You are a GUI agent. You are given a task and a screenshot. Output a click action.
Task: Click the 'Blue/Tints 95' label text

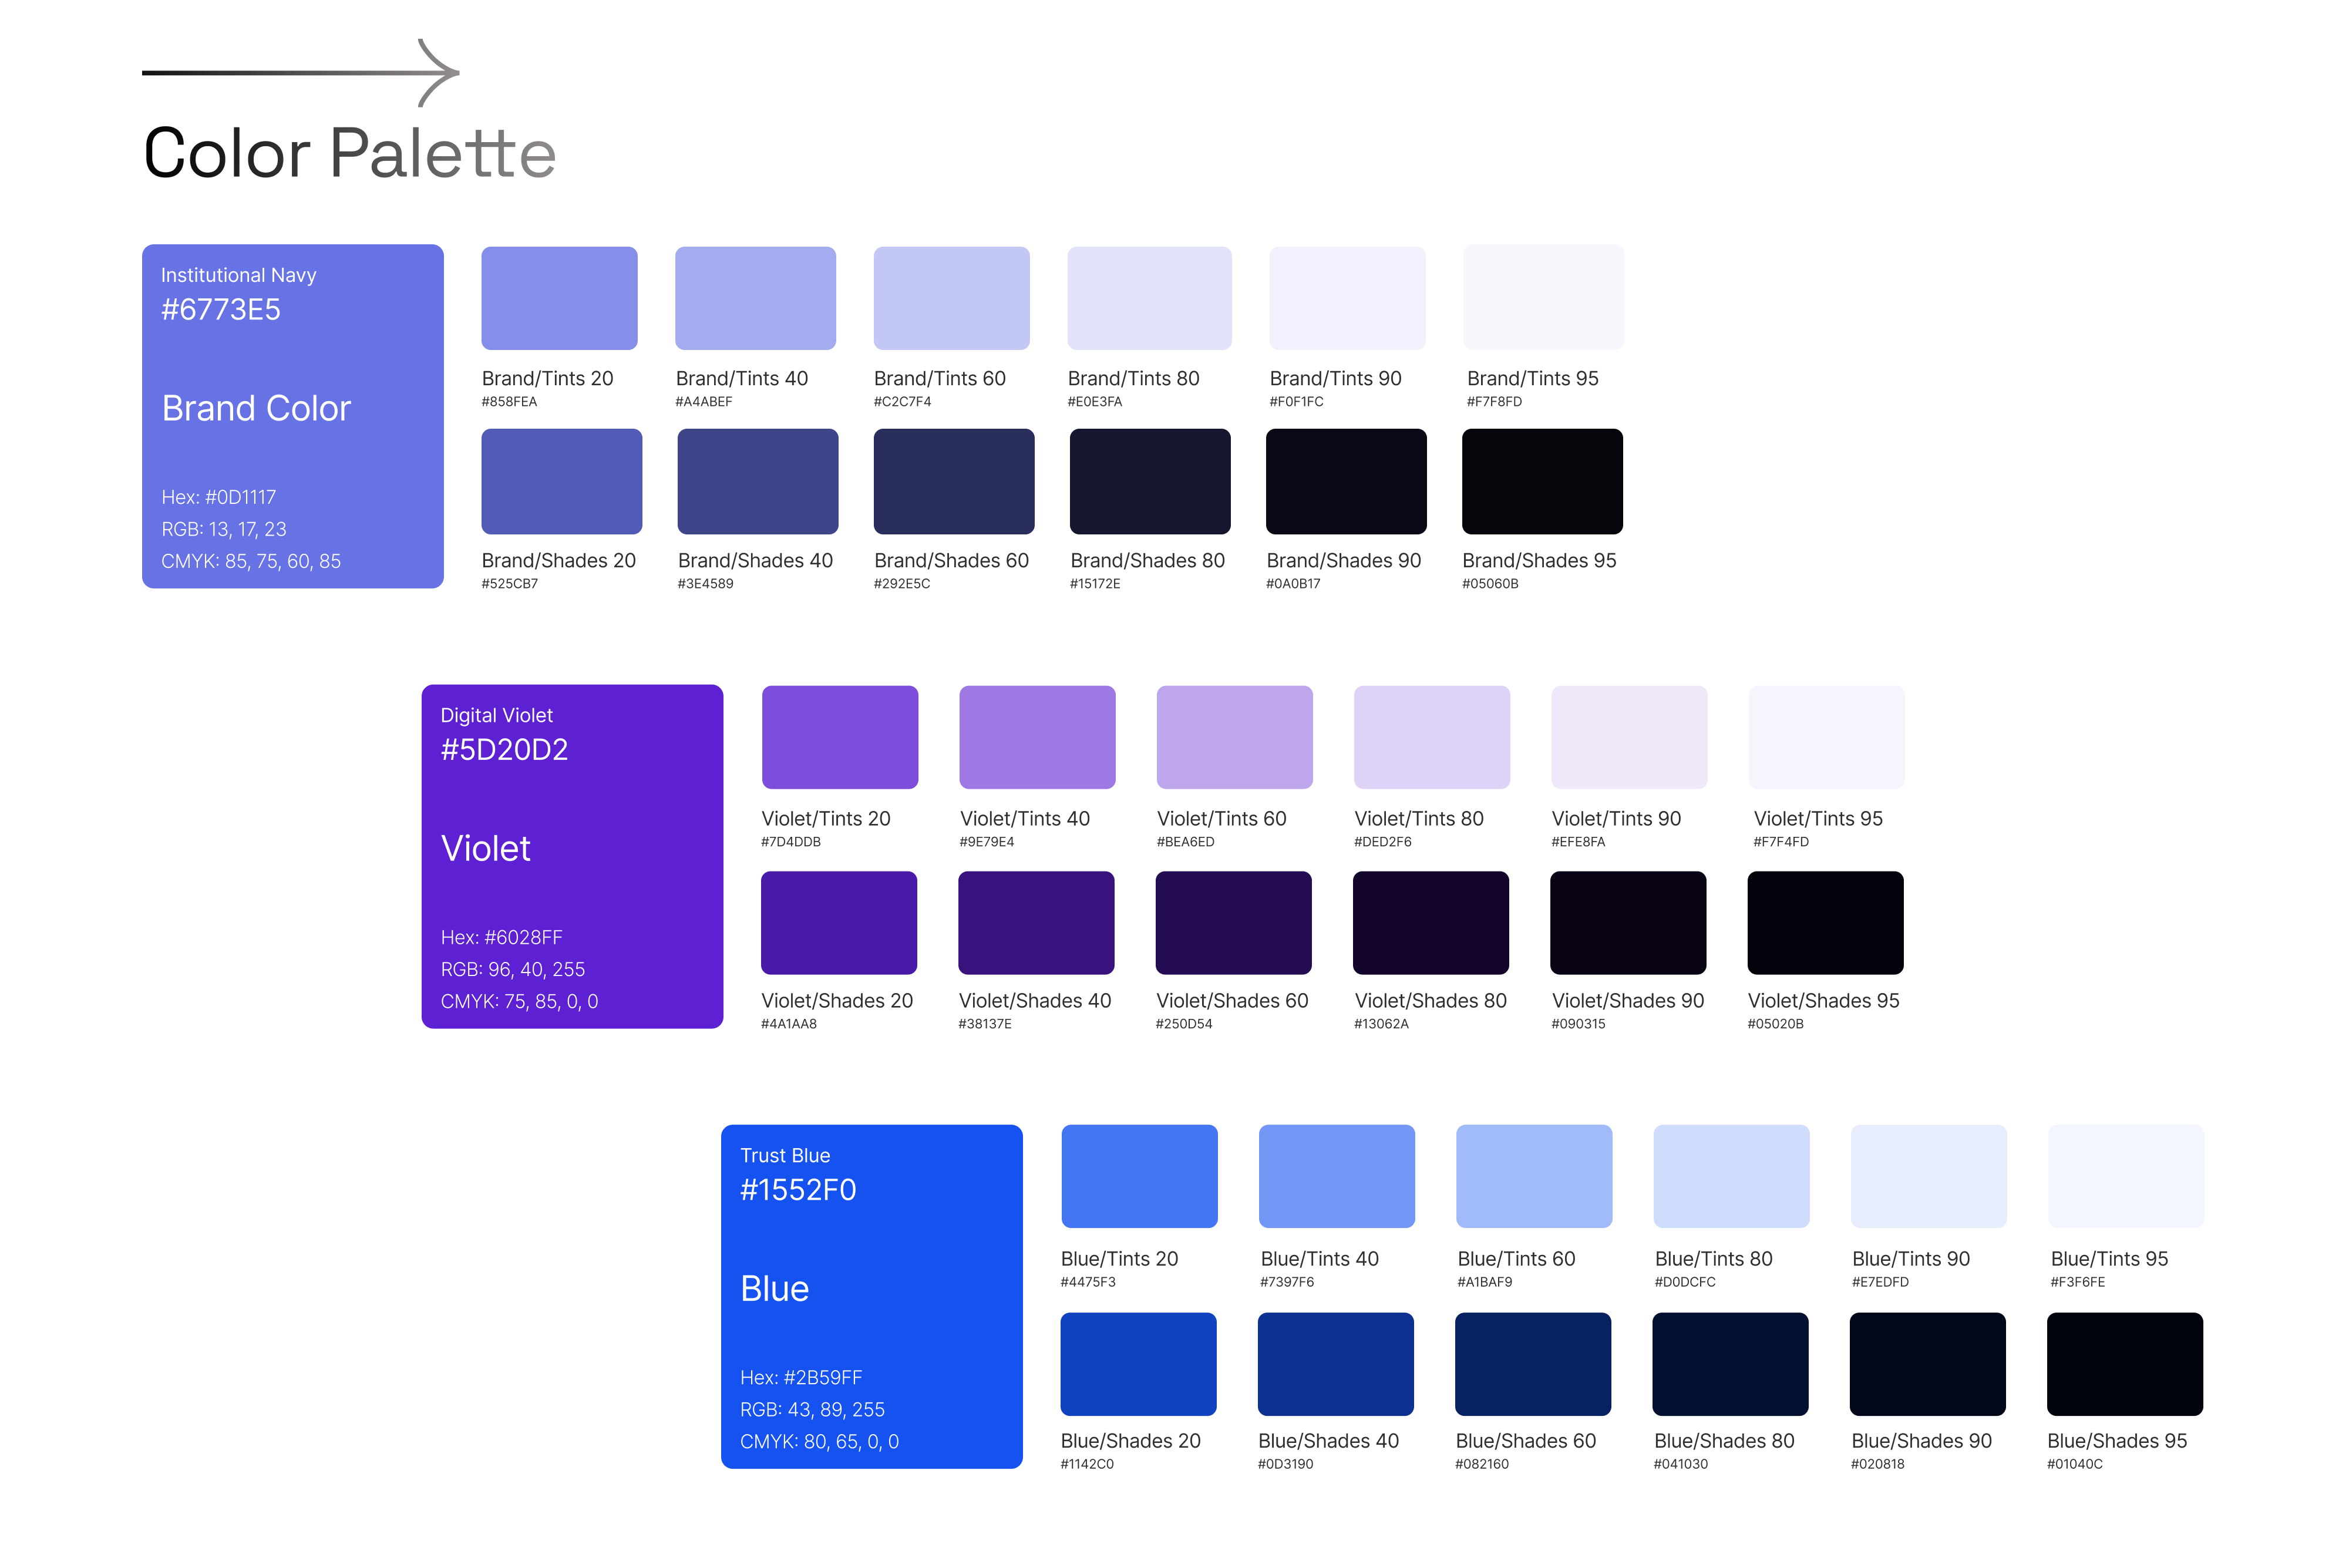2109,1259
